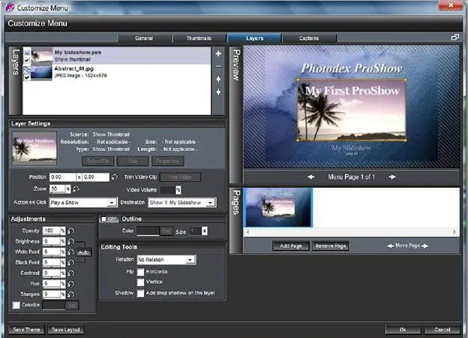
Task: Open the Action on Click dropdown
Action: [111, 203]
